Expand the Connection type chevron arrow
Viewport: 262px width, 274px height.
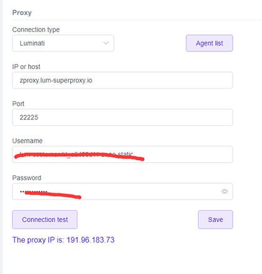tap(106, 43)
